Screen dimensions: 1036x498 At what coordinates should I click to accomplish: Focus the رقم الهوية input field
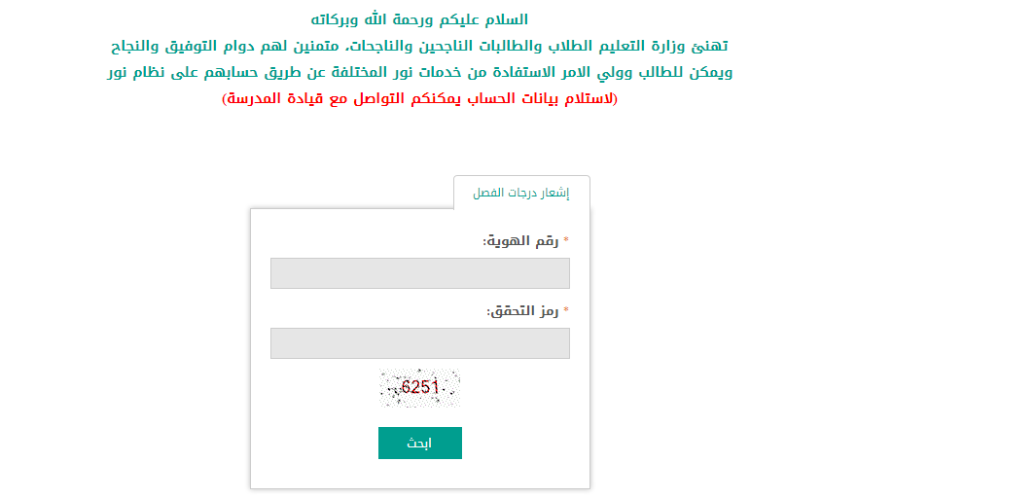[x=419, y=273]
